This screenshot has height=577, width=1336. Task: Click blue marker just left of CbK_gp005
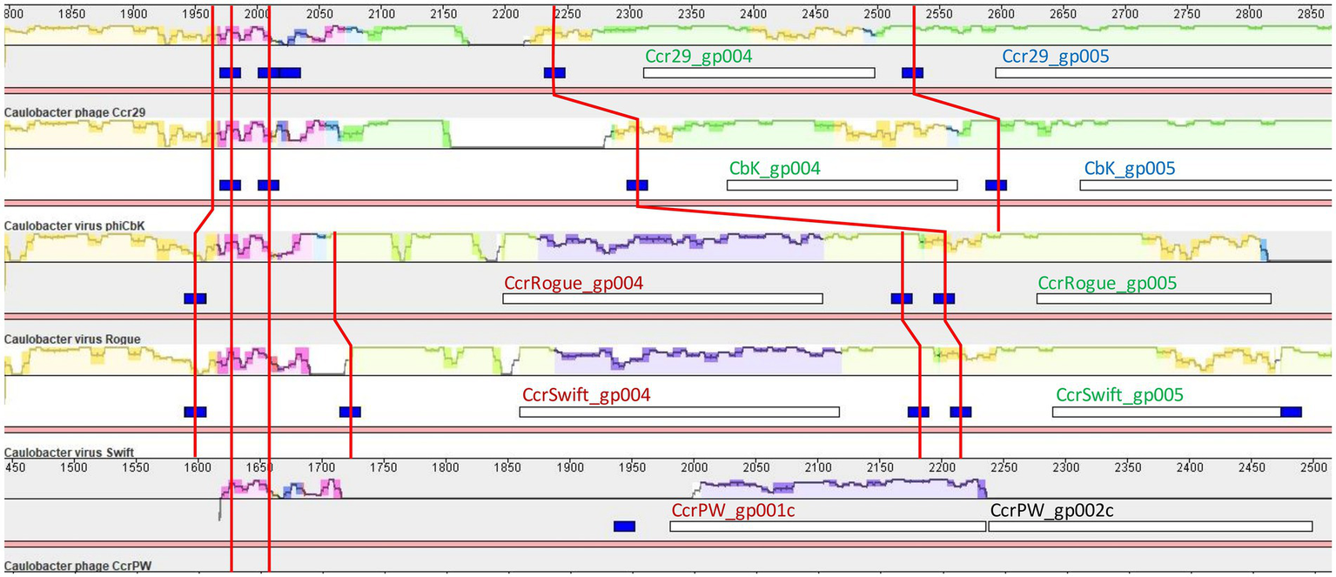(x=996, y=185)
